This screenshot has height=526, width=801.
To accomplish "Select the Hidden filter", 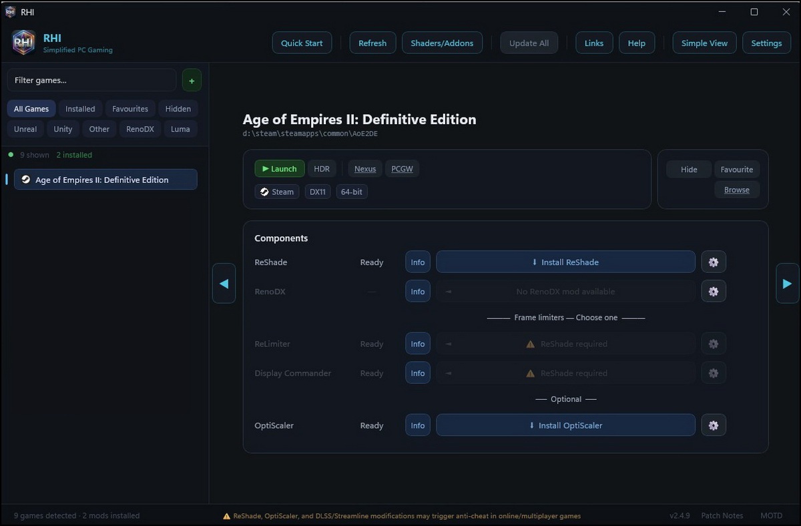I will 178,109.
